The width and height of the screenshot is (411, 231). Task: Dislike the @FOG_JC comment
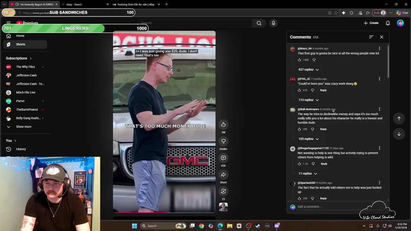tap(312, 90)
